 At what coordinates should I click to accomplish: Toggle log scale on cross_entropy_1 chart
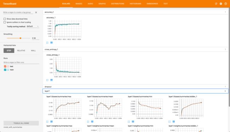pyautogui.click(x=52, y=80)
